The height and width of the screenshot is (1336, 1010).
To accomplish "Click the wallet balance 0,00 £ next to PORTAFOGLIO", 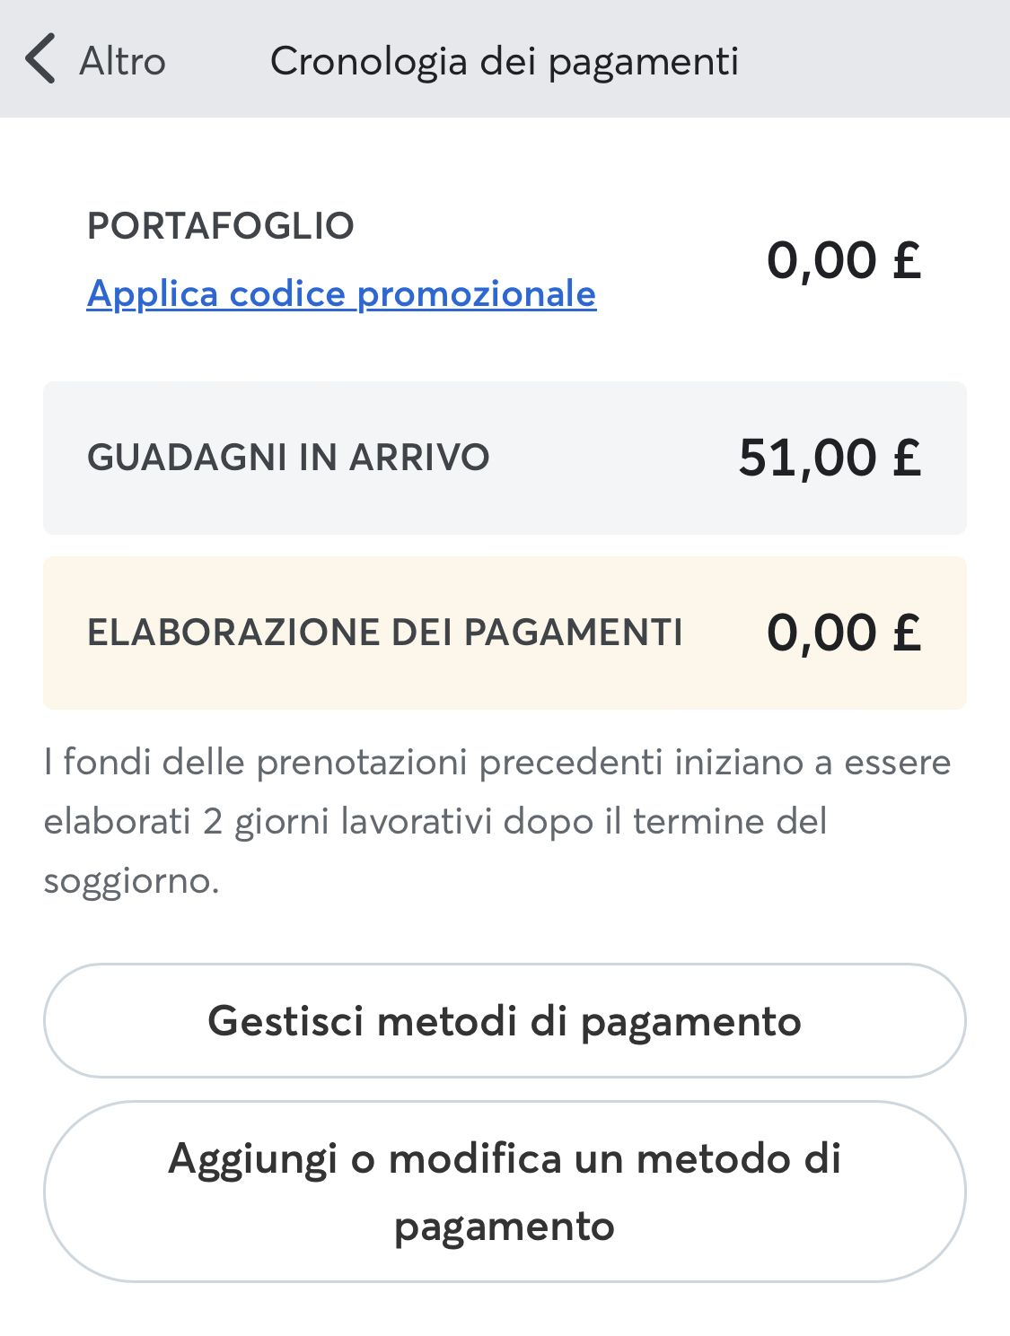I will pos(843,260).
